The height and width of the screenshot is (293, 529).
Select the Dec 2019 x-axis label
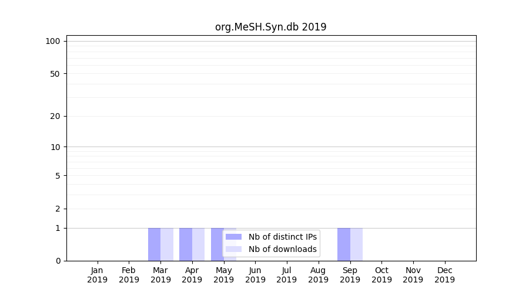pyautogui.click(x=444, y=275)
